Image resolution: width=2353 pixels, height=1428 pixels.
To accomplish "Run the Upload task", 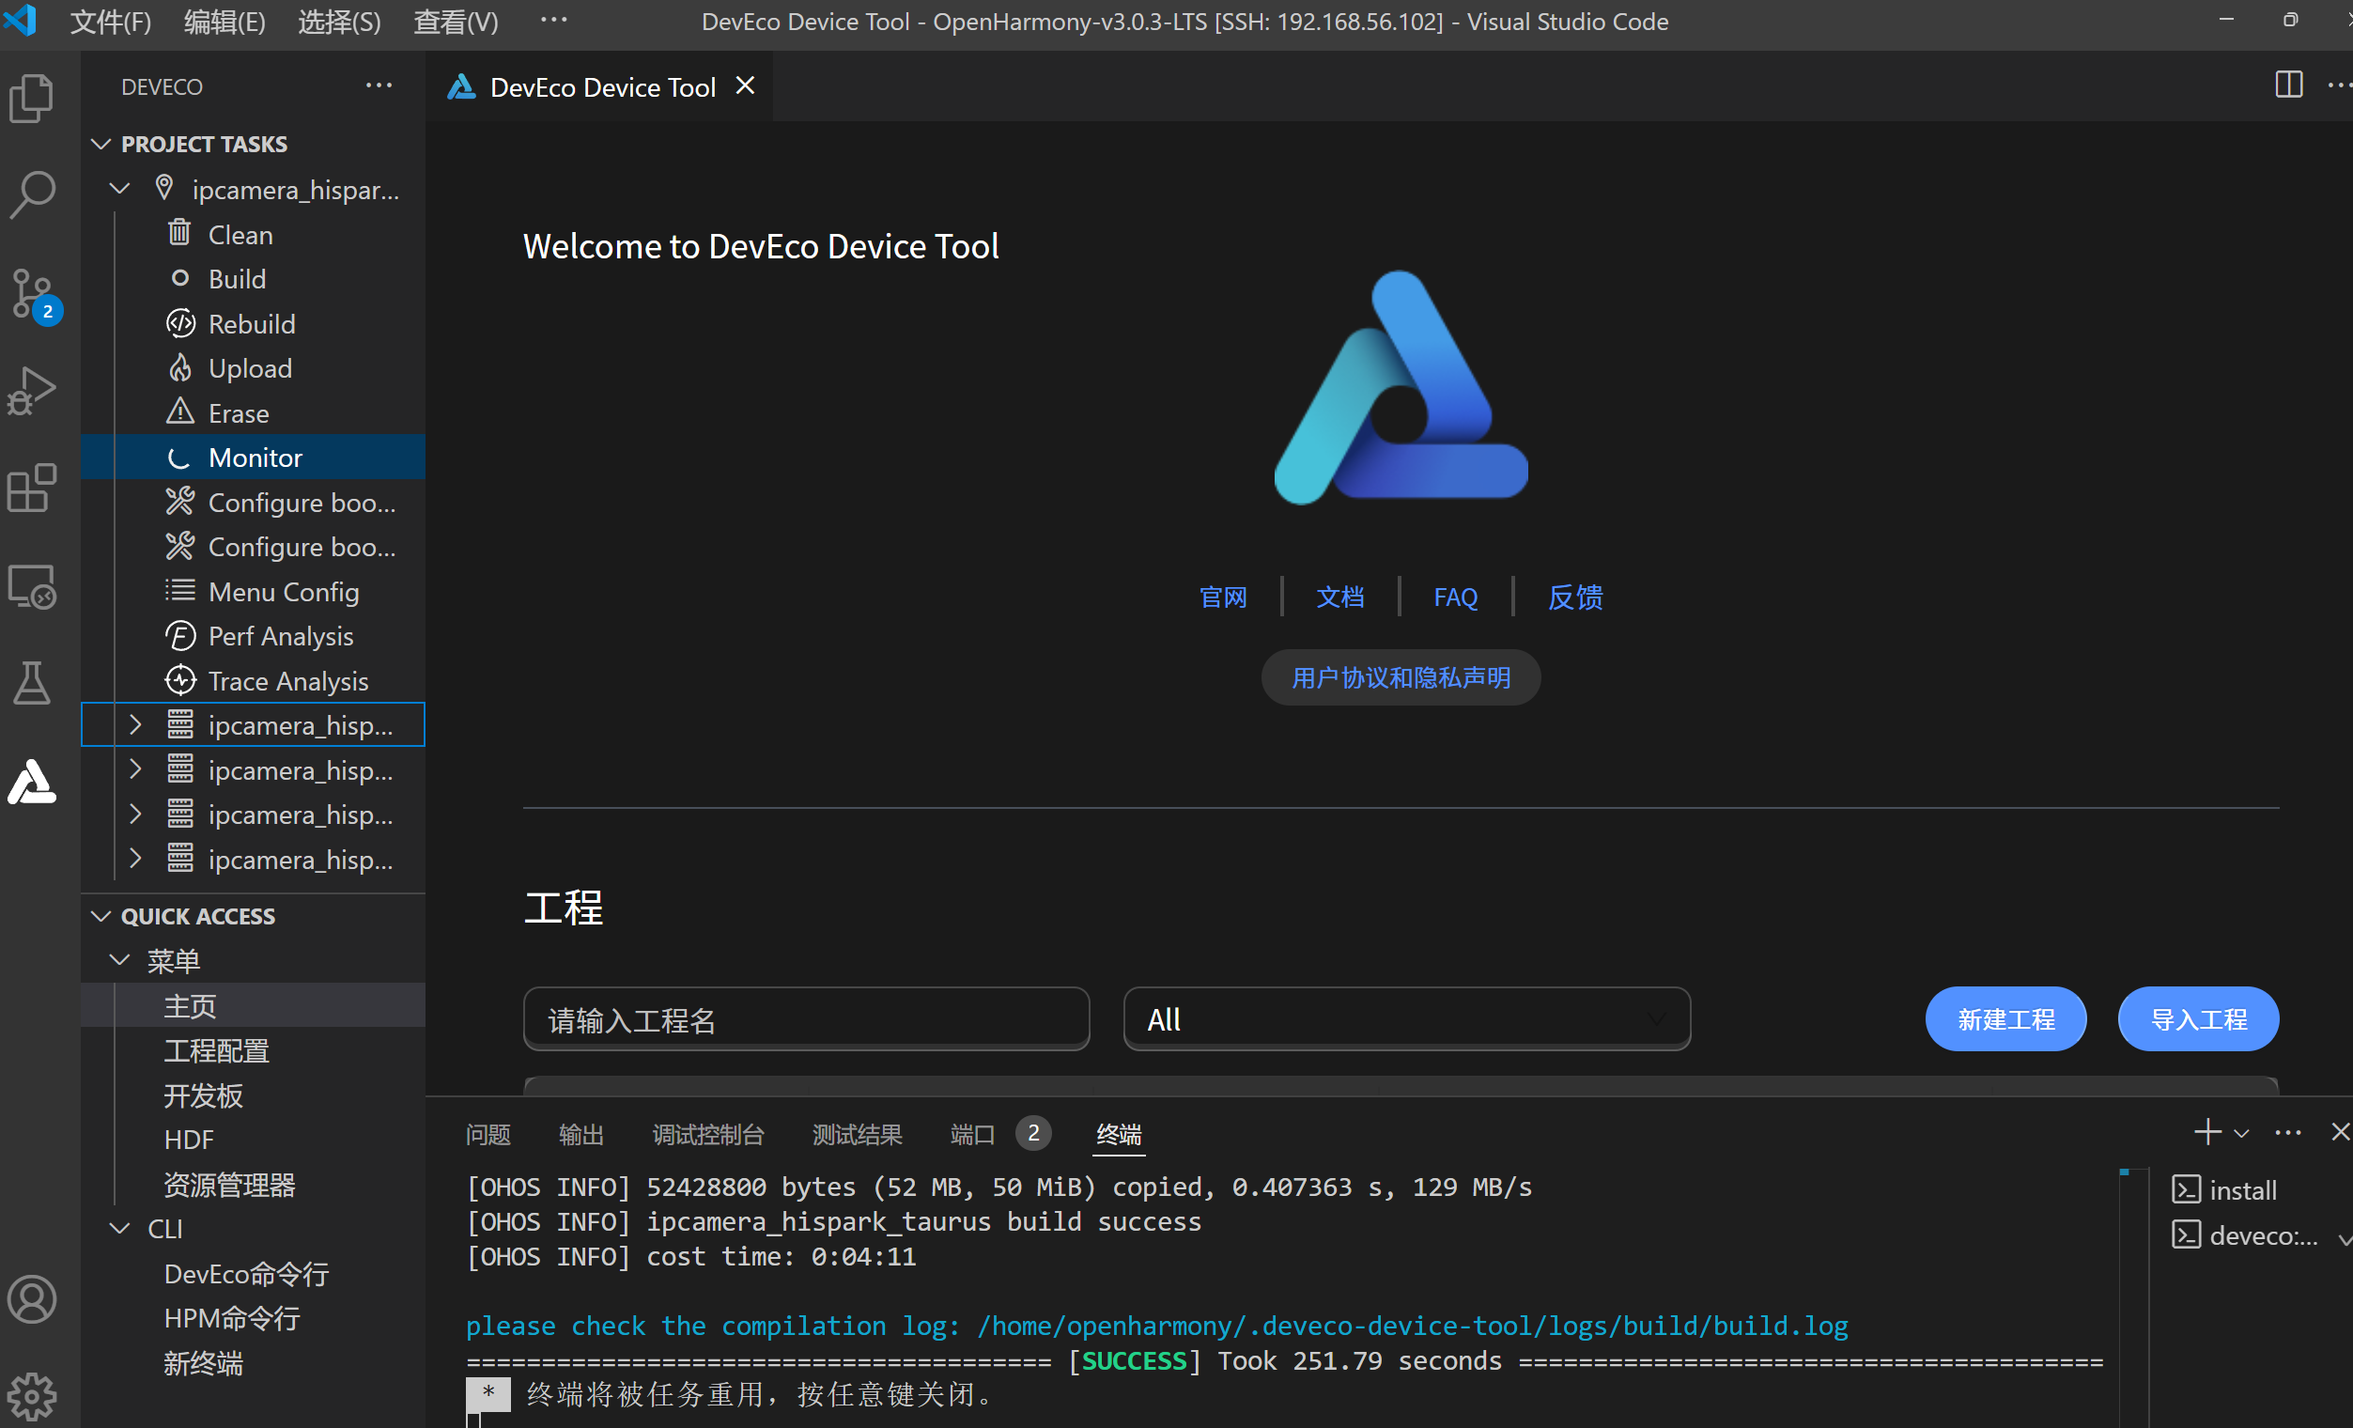I will tap(253, 367).
